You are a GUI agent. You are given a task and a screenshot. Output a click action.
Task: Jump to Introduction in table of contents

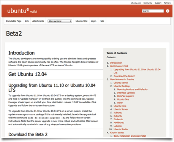[x=116, y=63]
